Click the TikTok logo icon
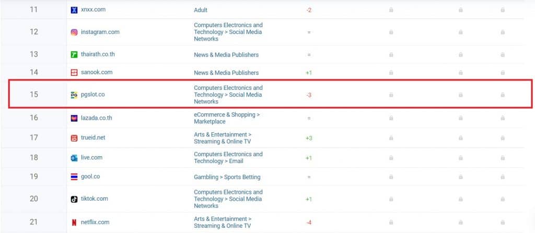535x233 pixels. coord(74,199)
